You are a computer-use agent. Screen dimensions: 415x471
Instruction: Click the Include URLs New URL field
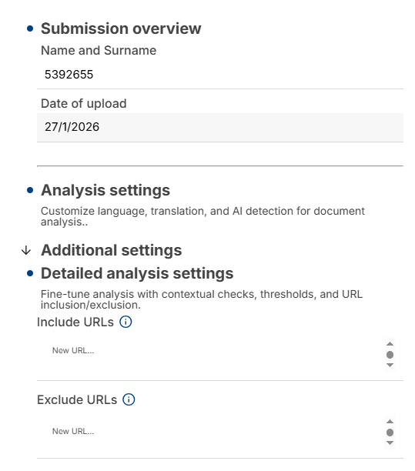click(x=210, y=356)
